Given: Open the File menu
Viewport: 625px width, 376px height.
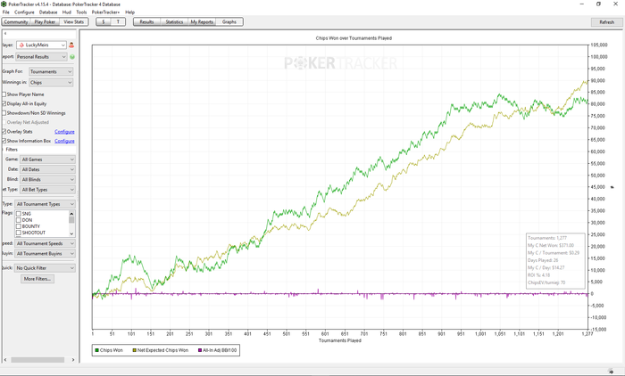Looking at the screenshot, I should [6, 12].
